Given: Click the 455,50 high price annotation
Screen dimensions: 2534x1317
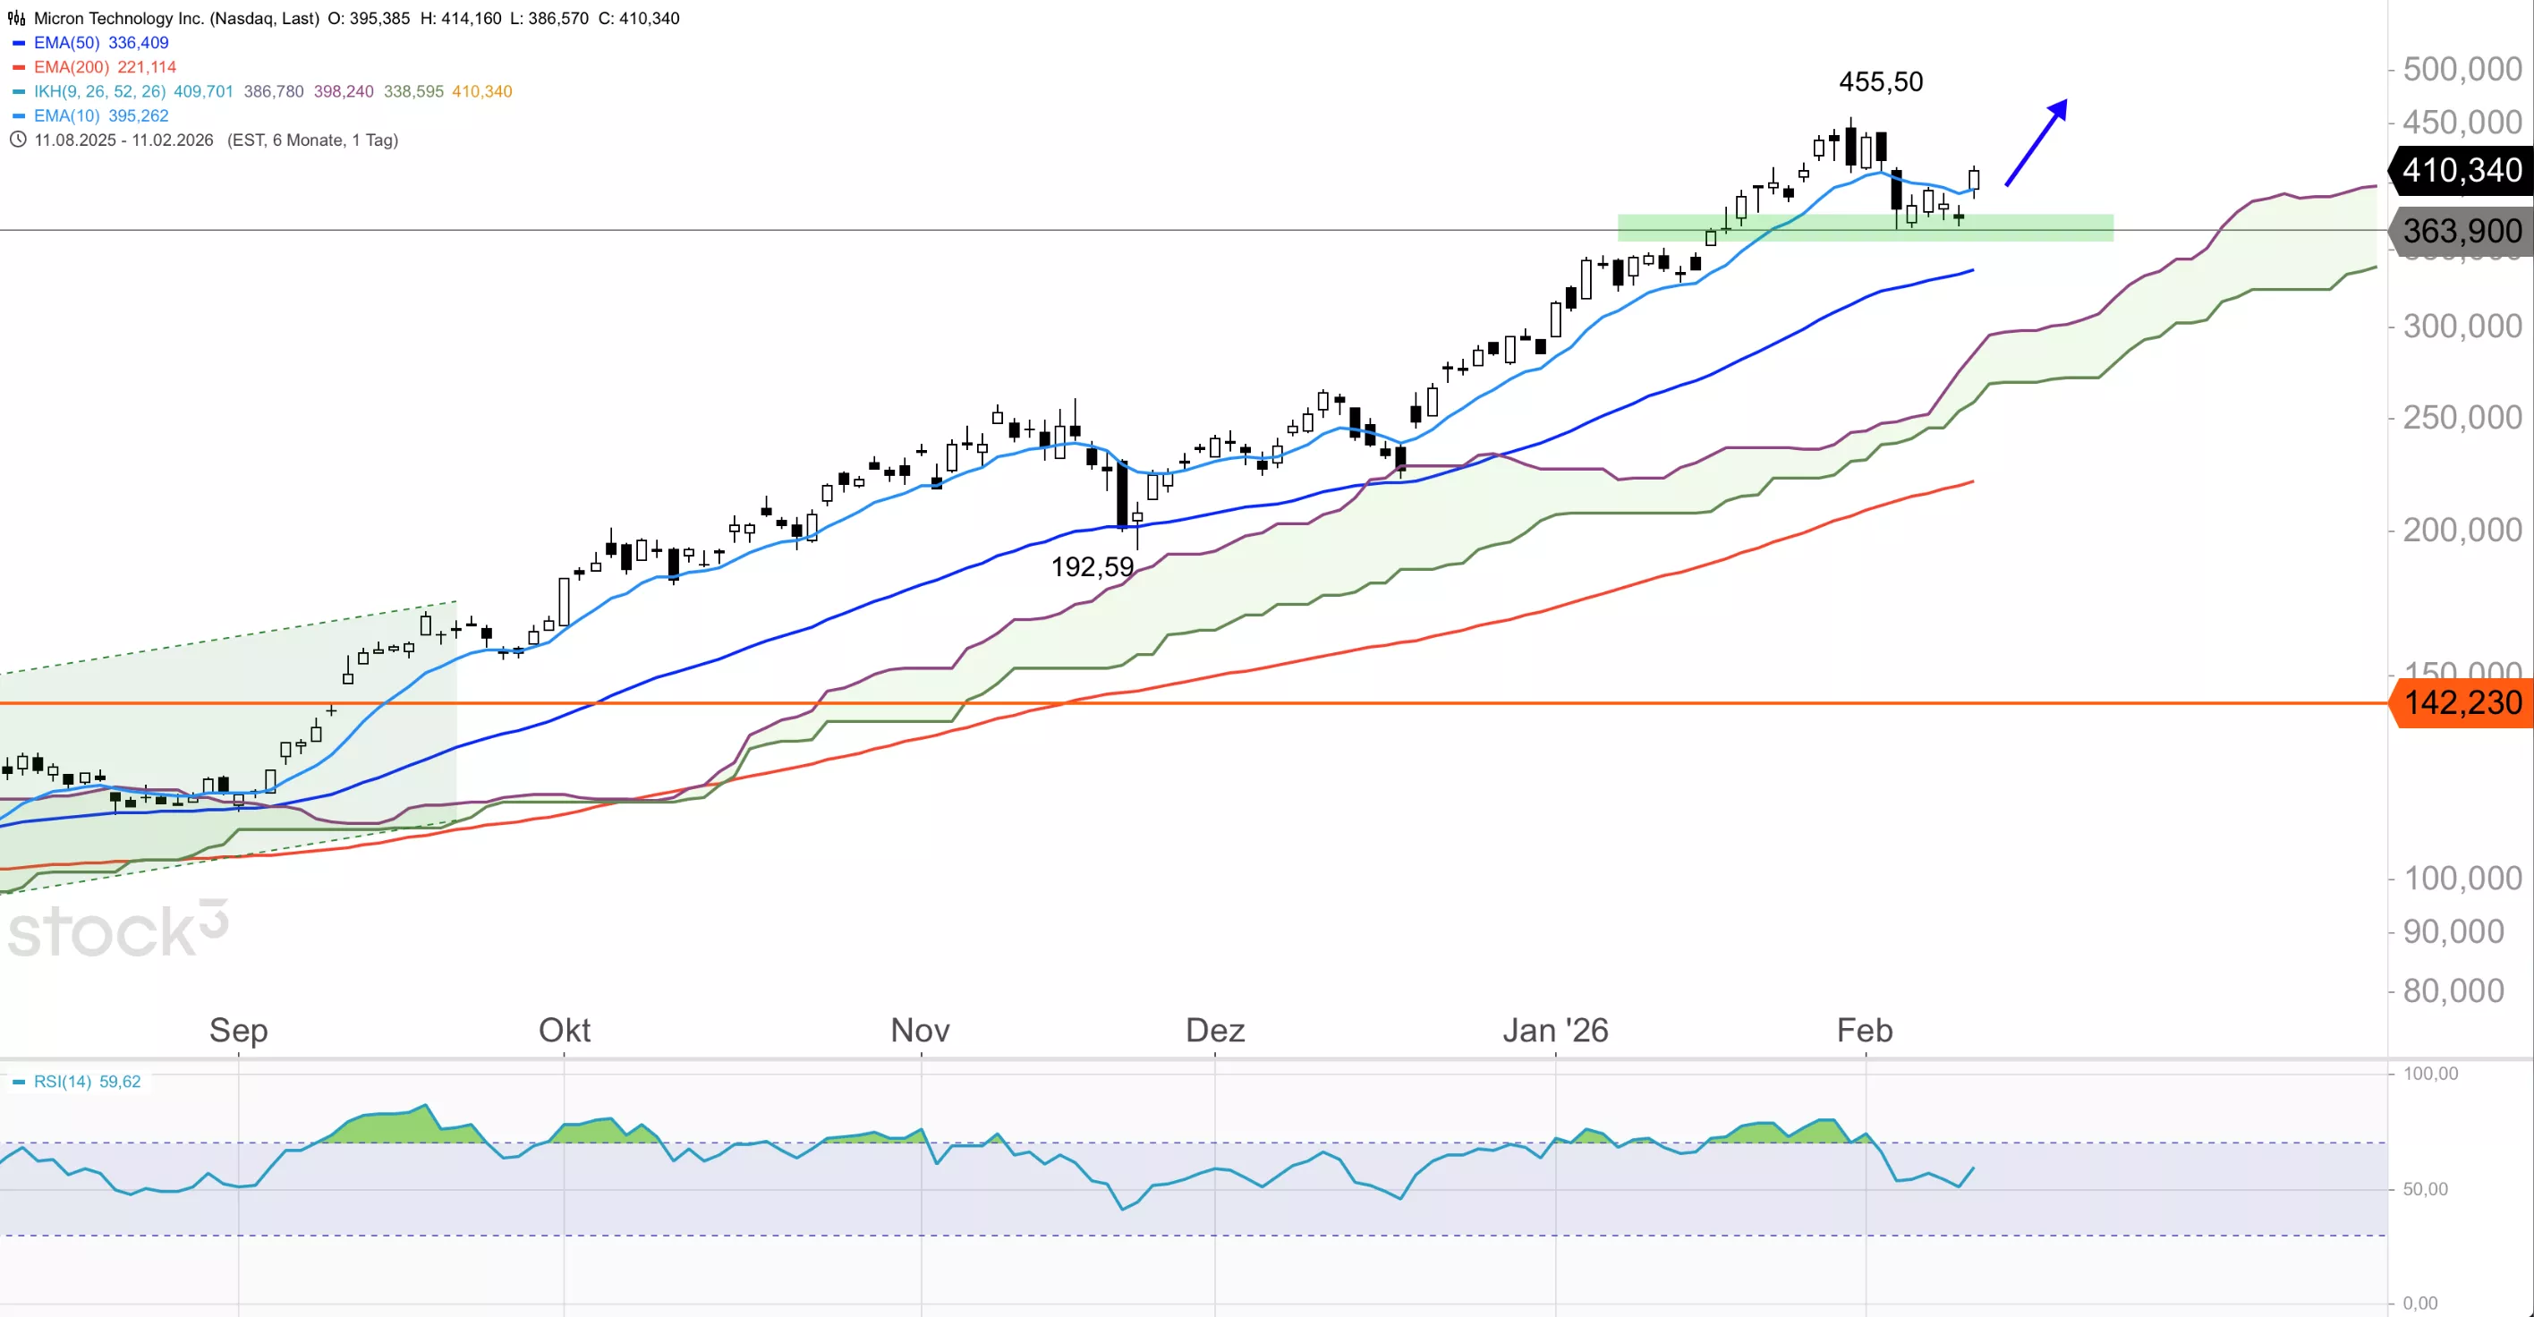Looking at the screenshot, I should pos(1880,81).
